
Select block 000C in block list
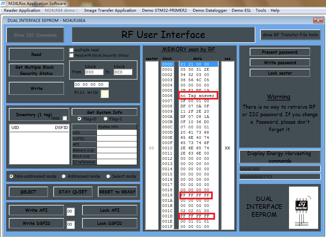point(167,127)
